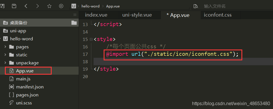This screenshot has width=273, height=109.
Task: Click App.vue in the breadcrumb
Action: (x=113, y=6)
